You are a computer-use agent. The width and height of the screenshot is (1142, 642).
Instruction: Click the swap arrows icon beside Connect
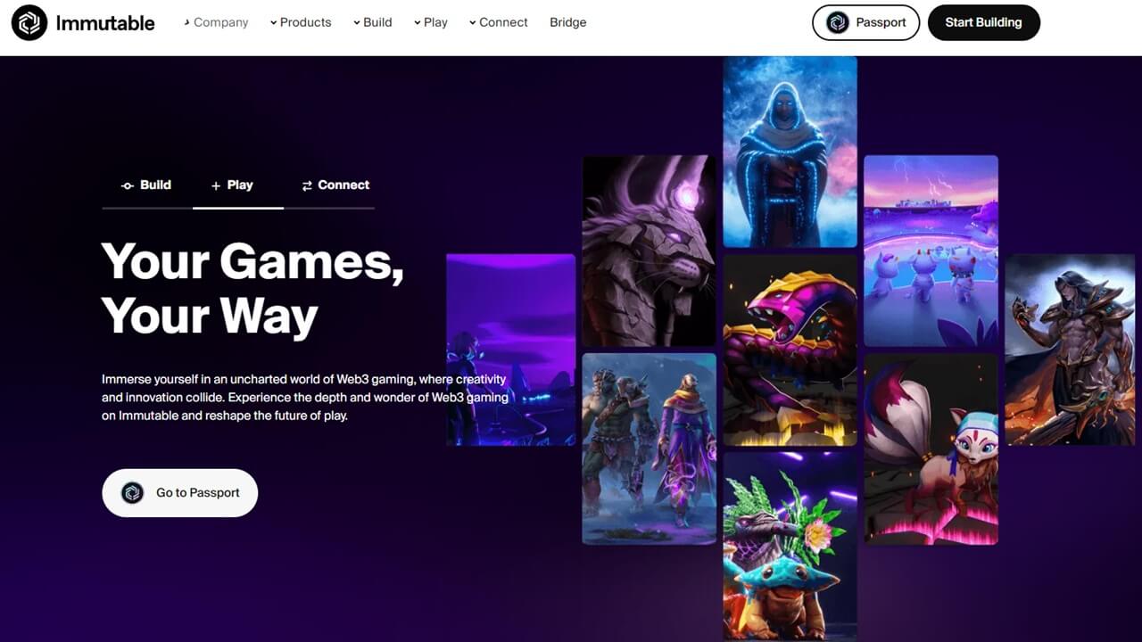coord(307,185)
